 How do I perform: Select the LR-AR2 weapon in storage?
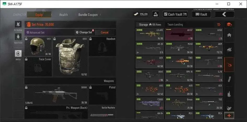point(150,34)
